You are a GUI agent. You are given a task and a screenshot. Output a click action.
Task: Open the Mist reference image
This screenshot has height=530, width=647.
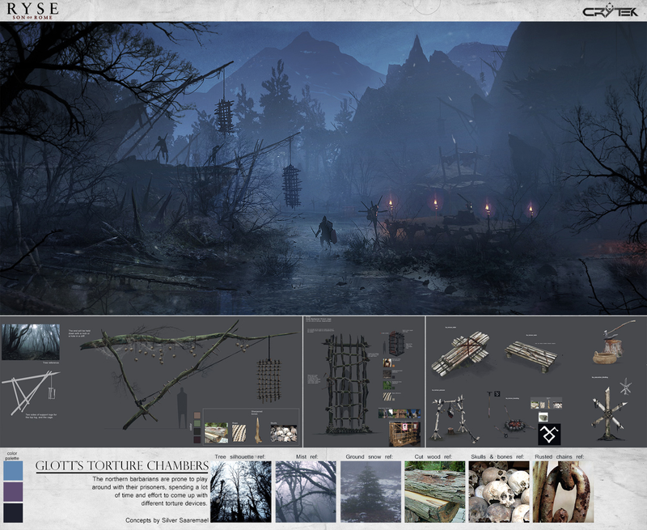[x=306, y=492]
